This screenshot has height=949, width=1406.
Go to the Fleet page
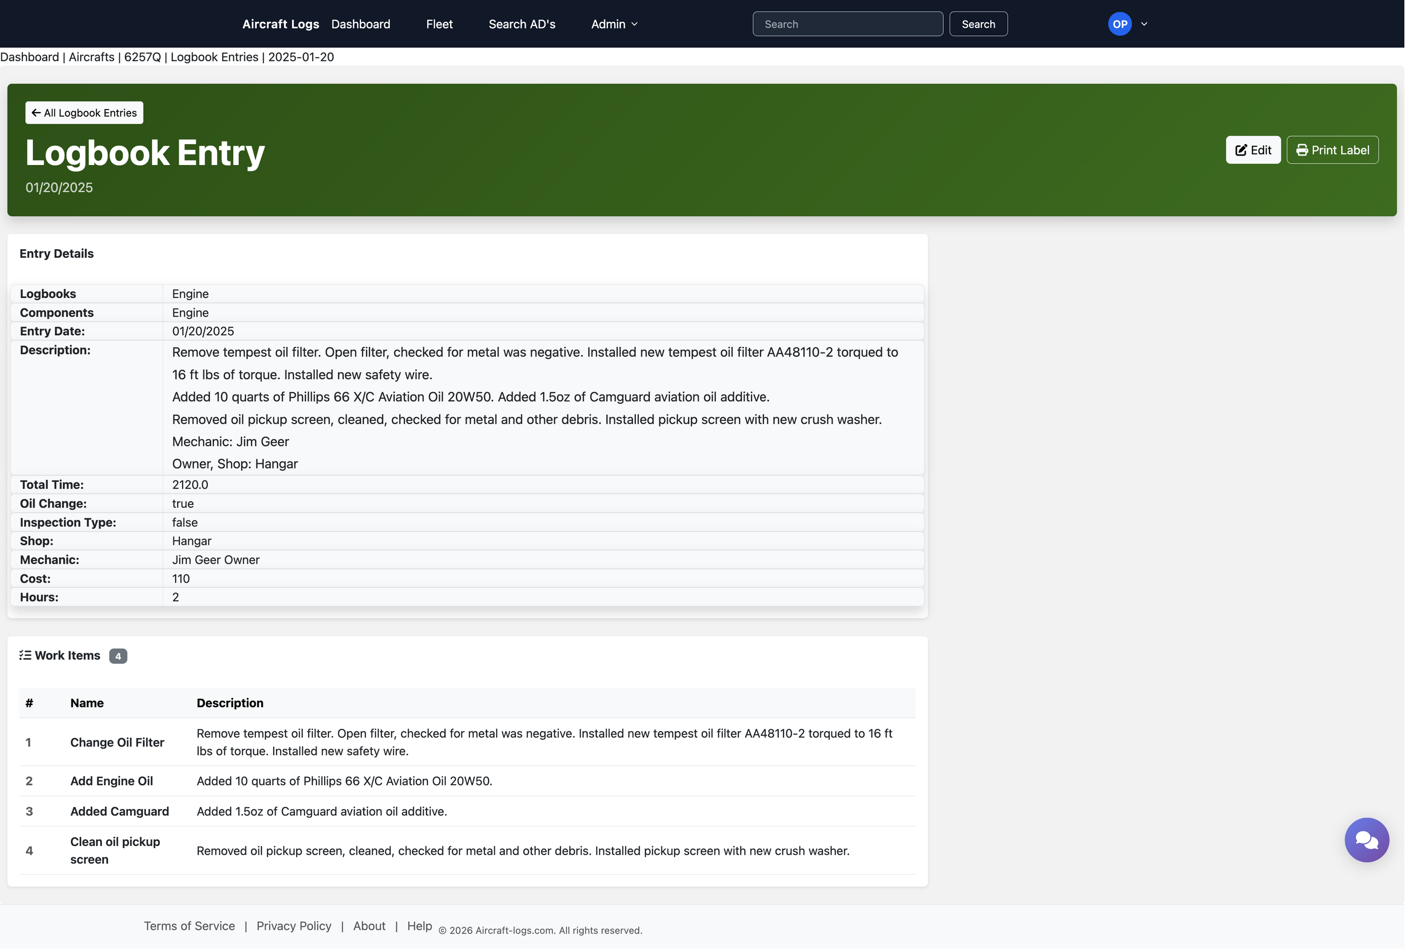[439, 24]
